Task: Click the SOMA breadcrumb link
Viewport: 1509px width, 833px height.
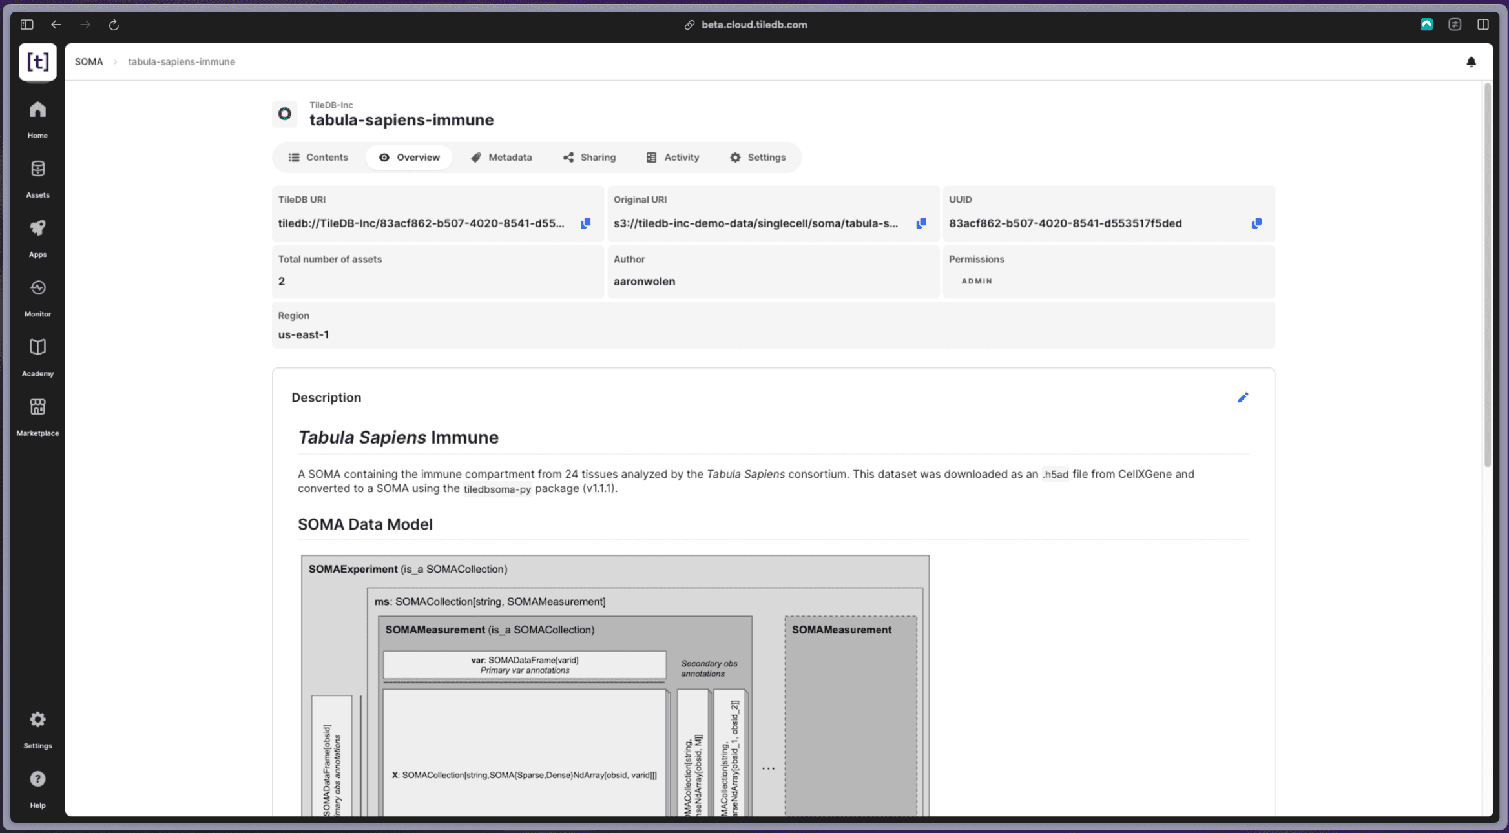Action: 88,62
